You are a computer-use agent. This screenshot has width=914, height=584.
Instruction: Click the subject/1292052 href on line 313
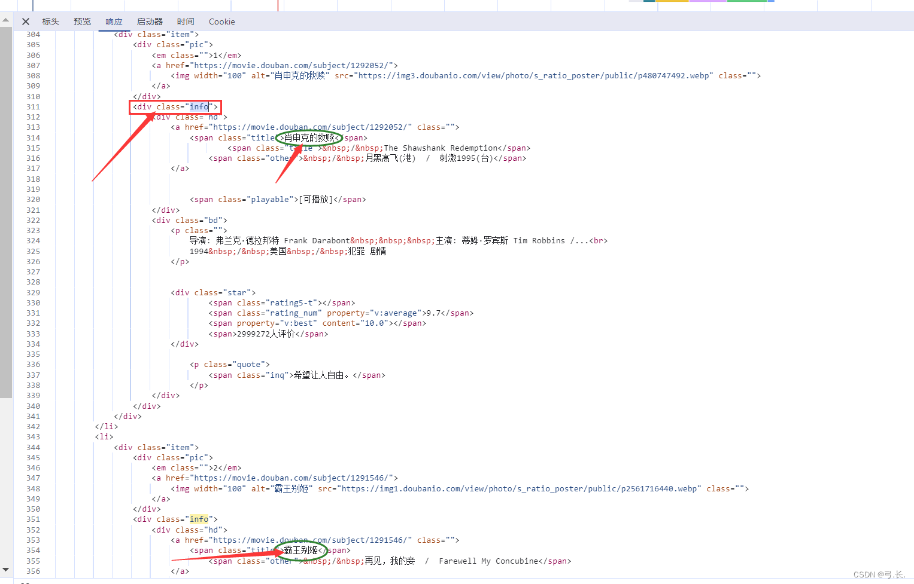(310, 127)
